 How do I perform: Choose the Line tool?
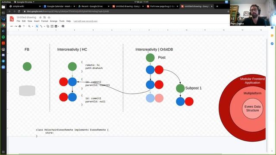click(x=41, y=26)
